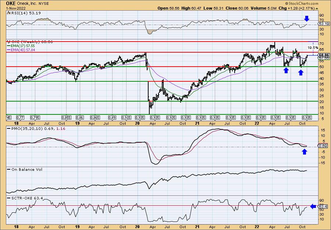Click the up triangle beside the change percent
331x230 pixels.
tap(317, 8)
